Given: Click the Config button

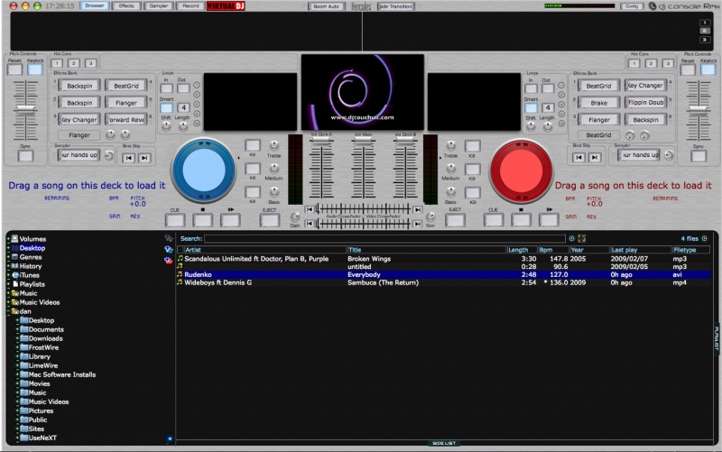Looking at the screenshot, I should 633,6.
